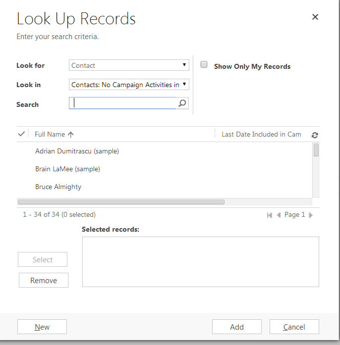Create a New contact record

coord(42,327)
